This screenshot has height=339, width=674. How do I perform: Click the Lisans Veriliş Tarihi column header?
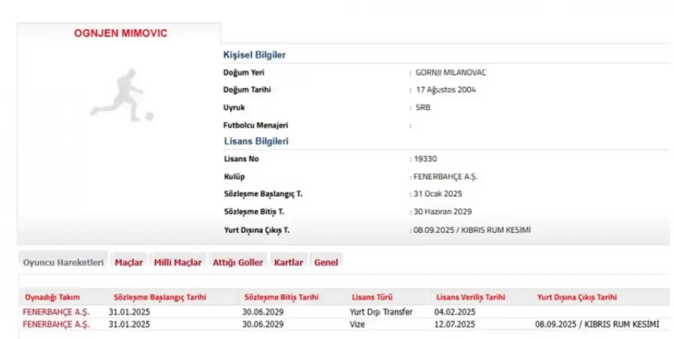tap(470, 297)
